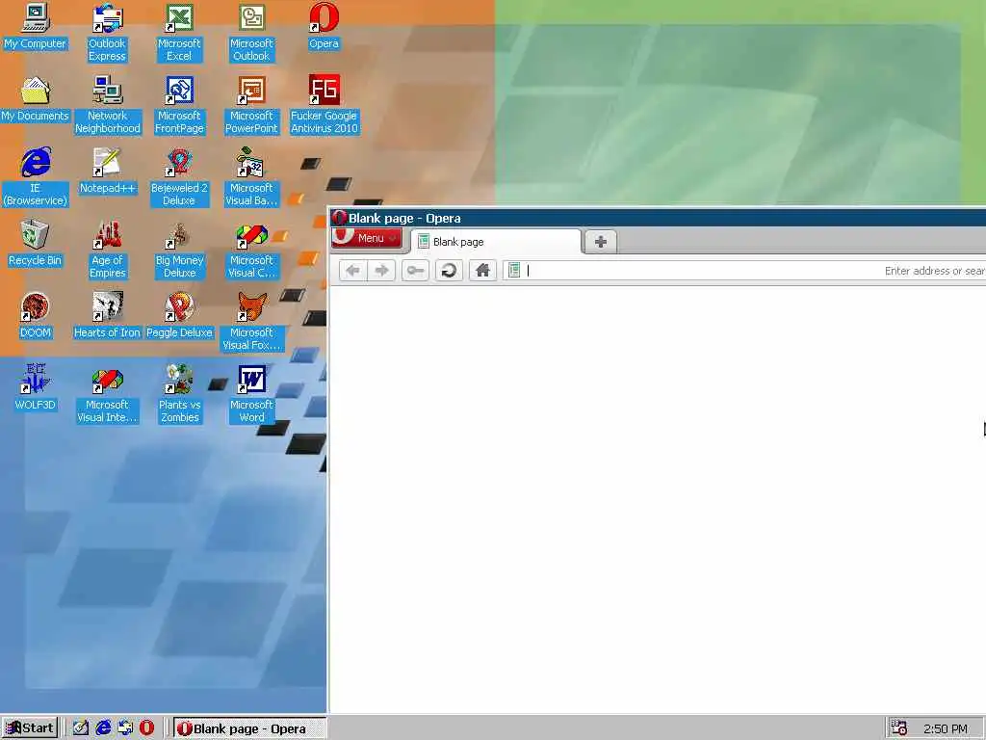Select the WOLF3D desktop shortcut
Viewport: 986px width, 740px height.
coord(36,388)
